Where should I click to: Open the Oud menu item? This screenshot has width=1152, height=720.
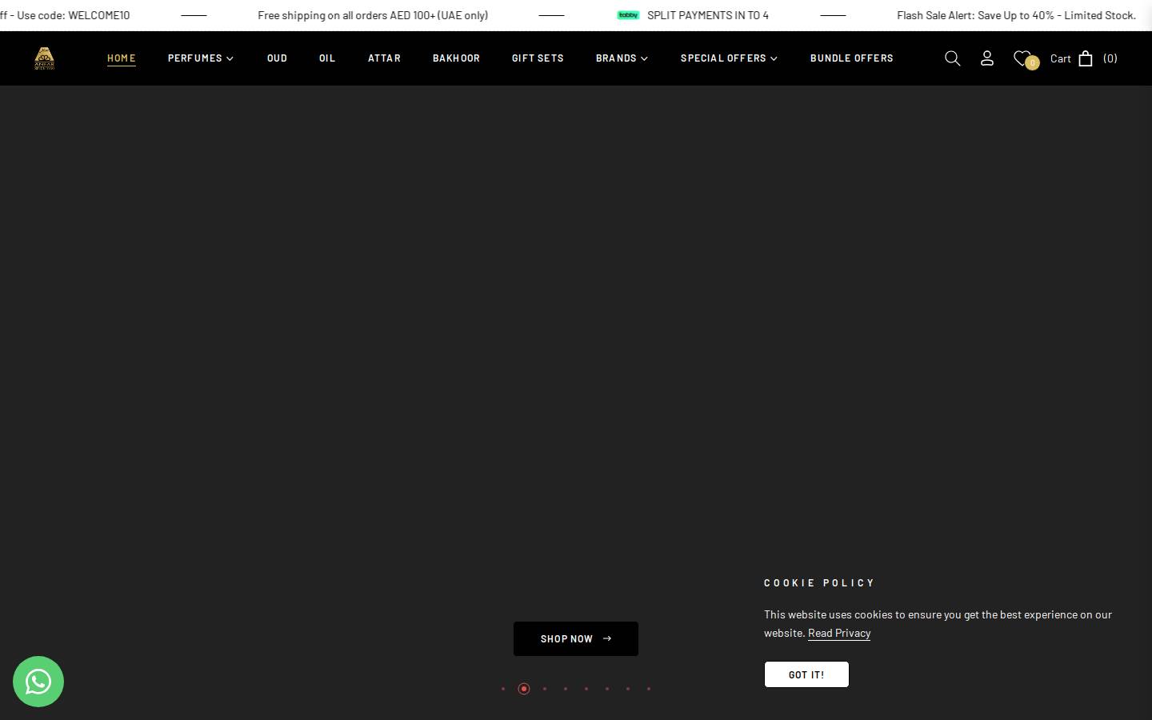click(x=277, y=58)
